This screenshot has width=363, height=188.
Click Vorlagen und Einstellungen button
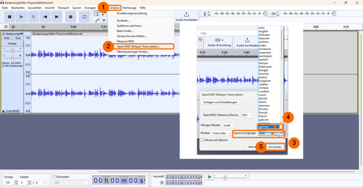click(220, 102)
